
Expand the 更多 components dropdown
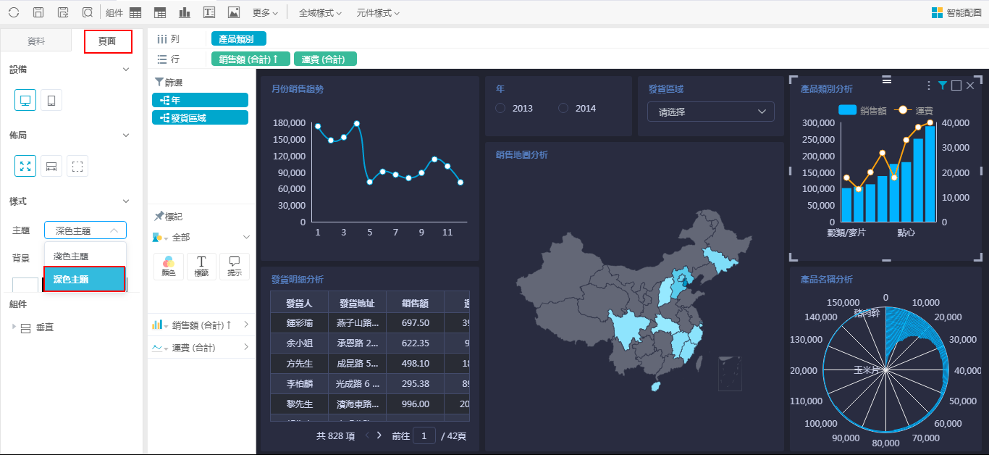click(265, 13)
